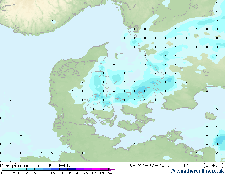Viewport: 225px width, 174px height.
Task: Click the 25–30 mm navy legend swatch
Action: [x=71, y=169]
